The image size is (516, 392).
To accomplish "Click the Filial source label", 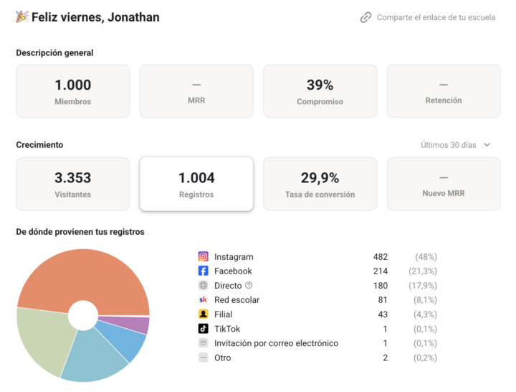I will tap(223, 314).
